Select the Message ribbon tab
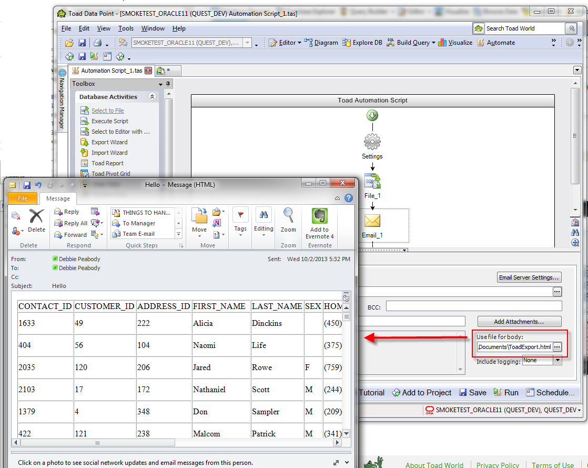This screenshot has height=468, width=588. coord(58,198)
